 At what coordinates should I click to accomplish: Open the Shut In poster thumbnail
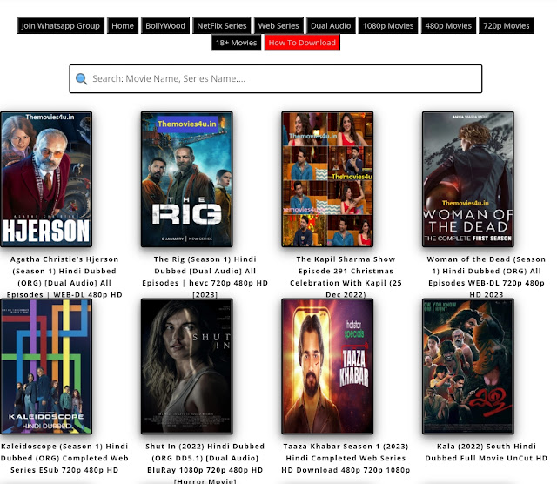point(187,366)
